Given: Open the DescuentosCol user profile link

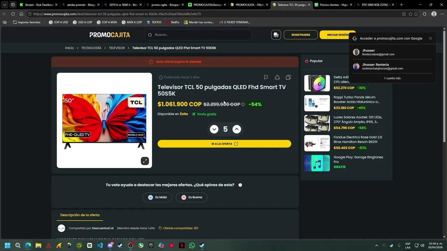Looking at the screenshot, I should pyautogui.click(x=103, y=228).
